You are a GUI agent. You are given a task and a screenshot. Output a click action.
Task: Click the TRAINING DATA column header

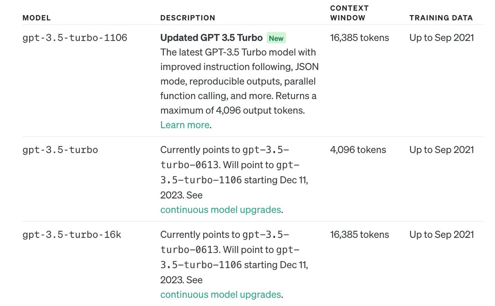(441, 18)
